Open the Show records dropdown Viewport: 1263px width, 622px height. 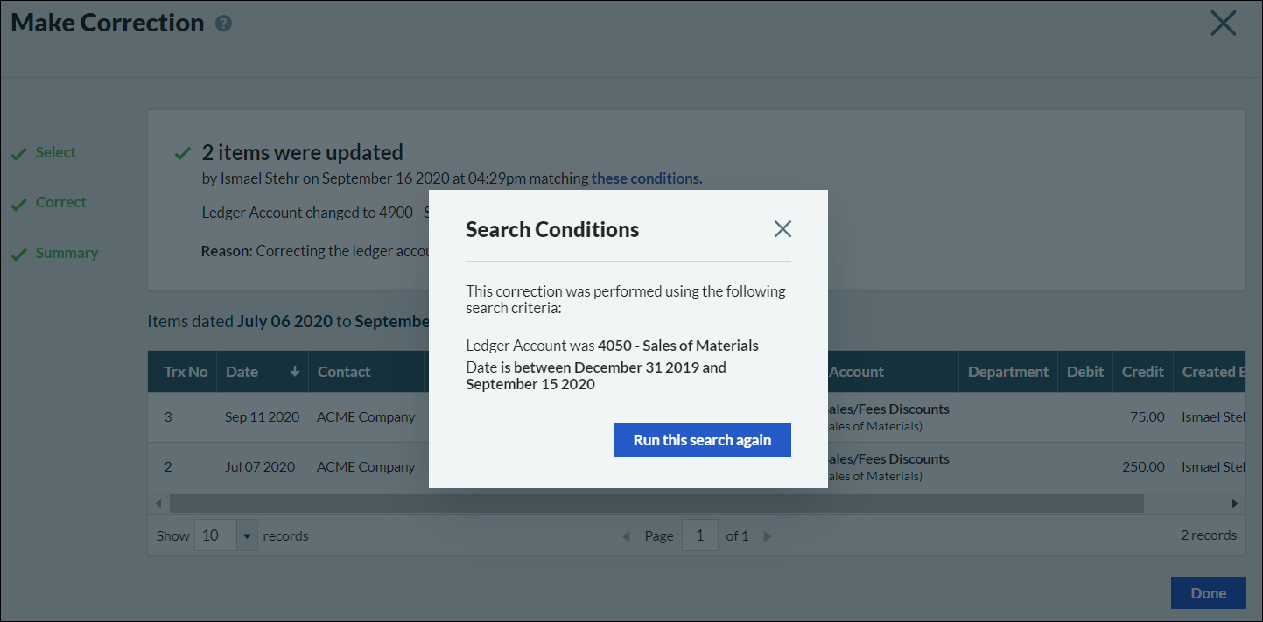pos(247,535)
